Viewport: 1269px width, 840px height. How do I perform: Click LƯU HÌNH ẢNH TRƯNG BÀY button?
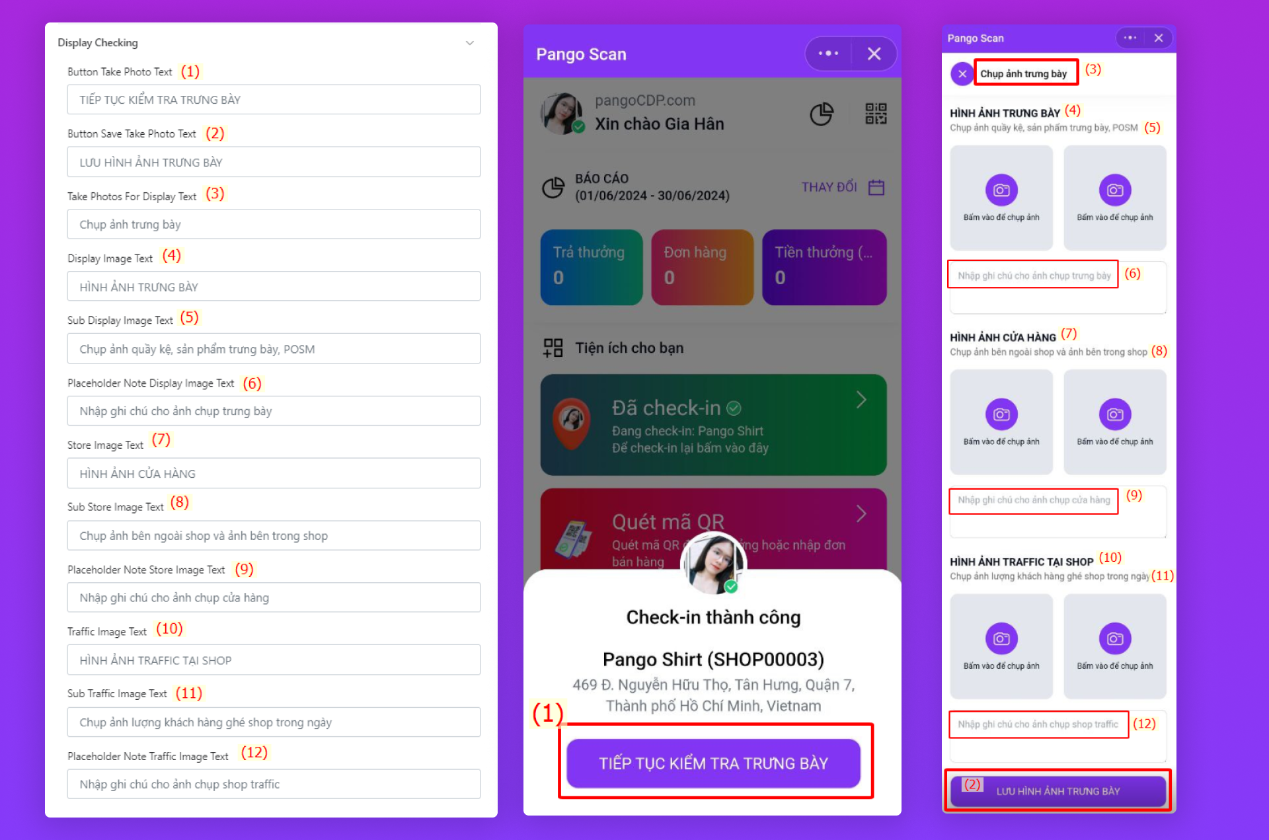(x=1058, y=791)
